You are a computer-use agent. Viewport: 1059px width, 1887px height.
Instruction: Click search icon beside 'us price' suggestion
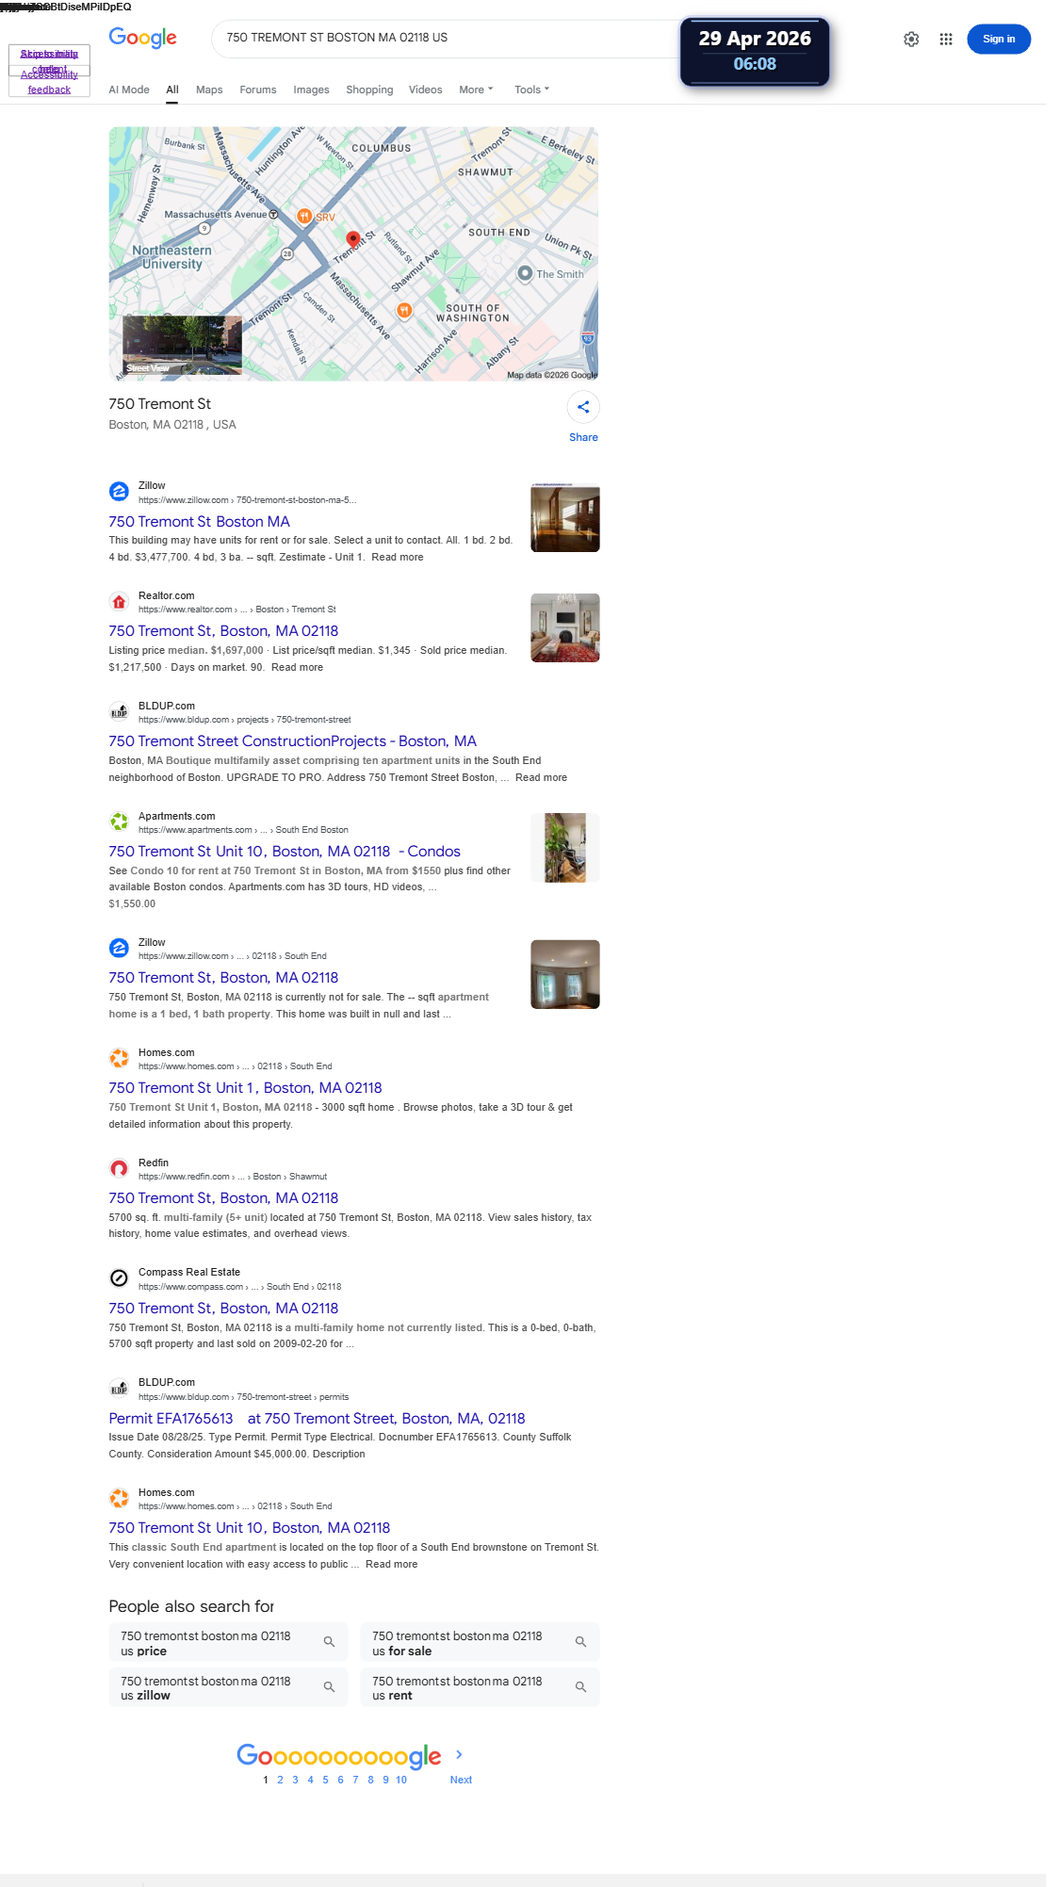tap(329, 1642)
